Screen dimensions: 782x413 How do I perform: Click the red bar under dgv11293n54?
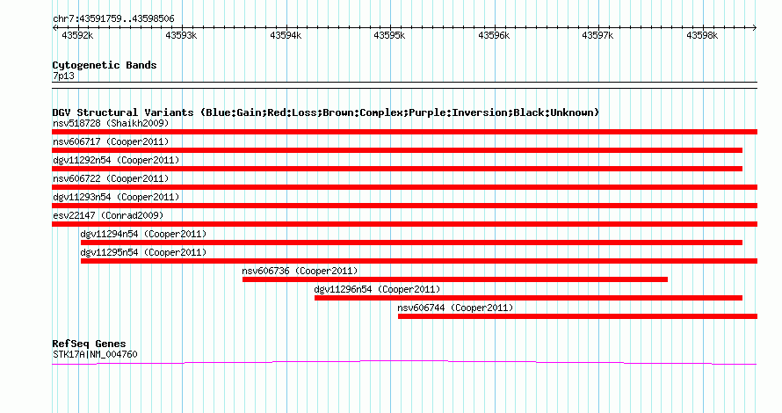tap(404, 206)
